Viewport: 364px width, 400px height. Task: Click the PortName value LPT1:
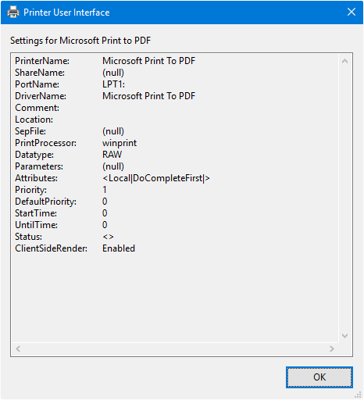click(x=113, y=84)
